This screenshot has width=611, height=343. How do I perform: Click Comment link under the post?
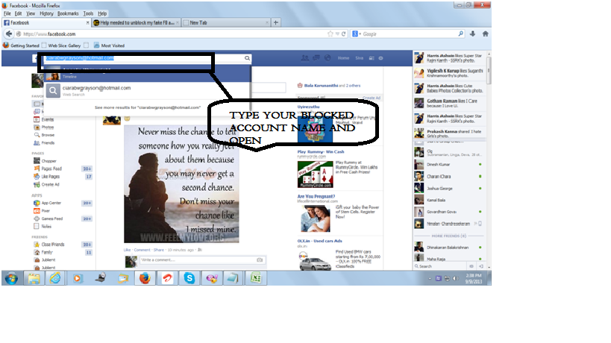(x=142, y=250)
